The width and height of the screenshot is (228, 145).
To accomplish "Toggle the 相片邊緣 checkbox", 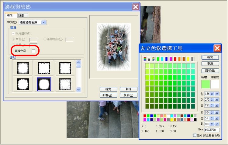I will (x=13, y=33).
